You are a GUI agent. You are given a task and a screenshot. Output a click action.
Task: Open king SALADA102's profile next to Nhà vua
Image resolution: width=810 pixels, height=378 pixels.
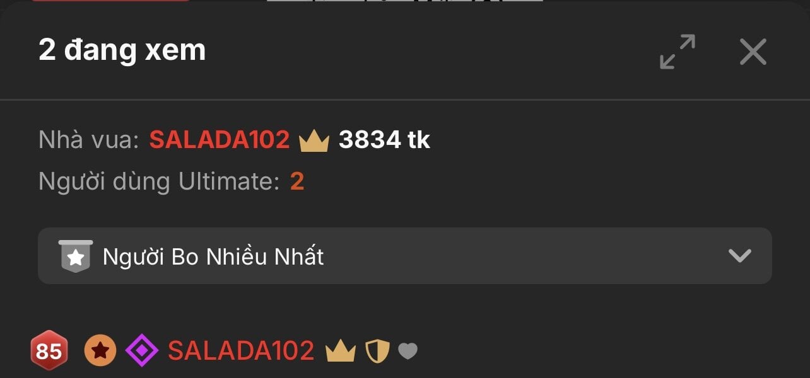click(x=220, y=140)
